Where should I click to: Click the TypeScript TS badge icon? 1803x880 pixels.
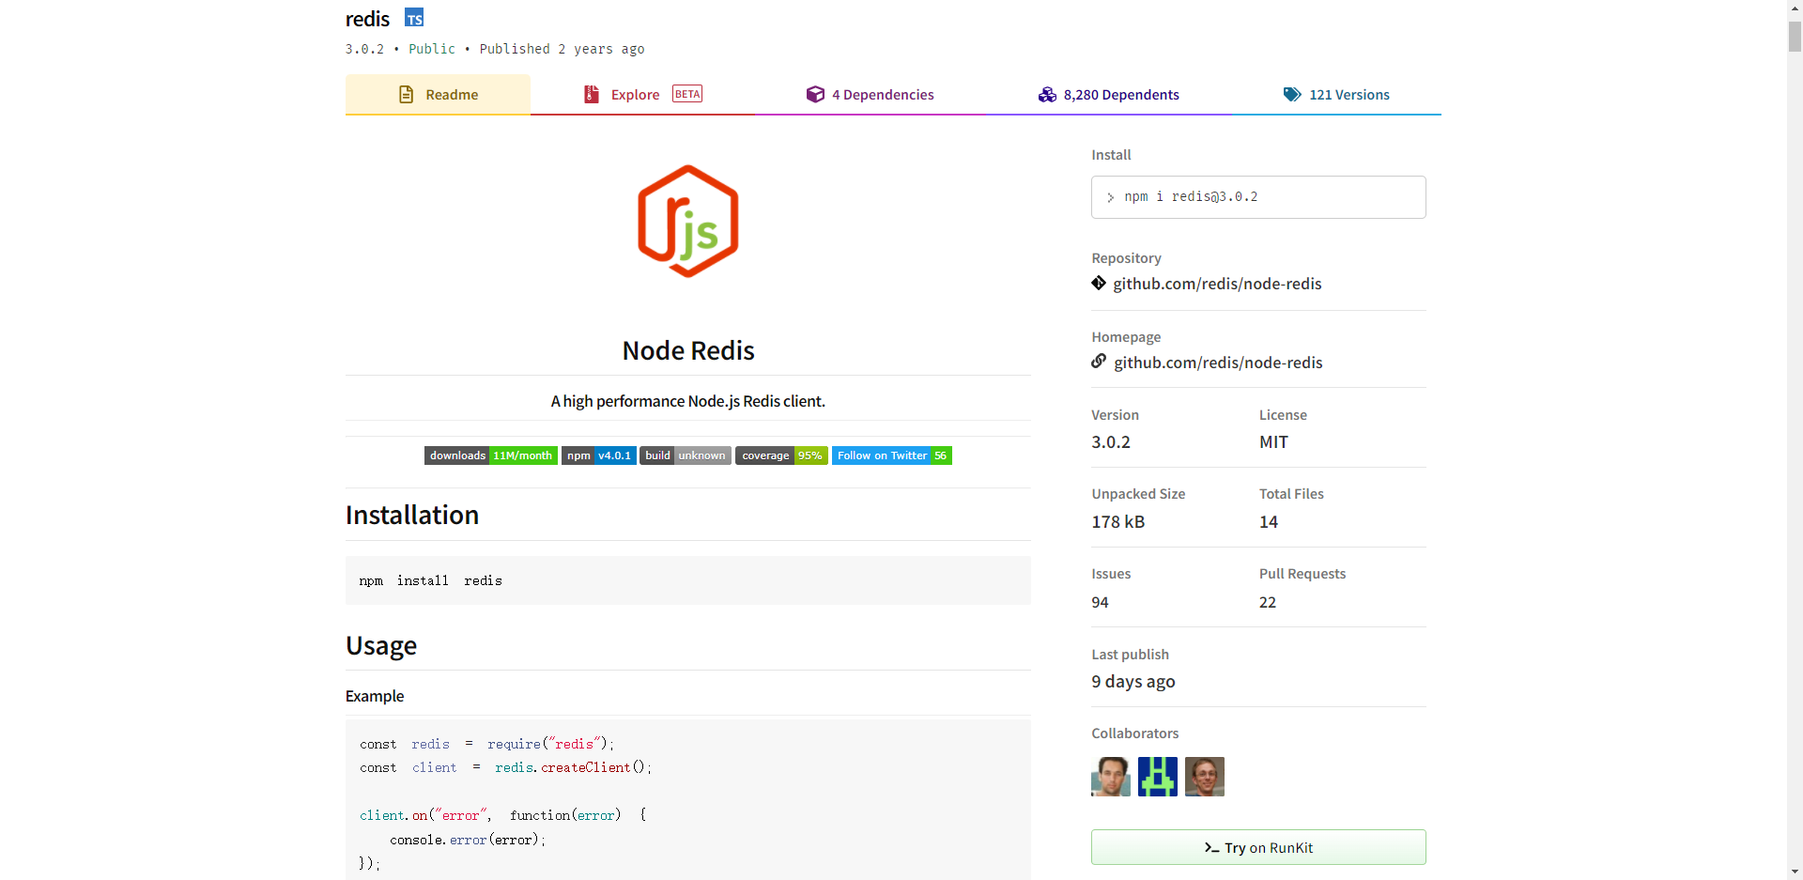414,18
